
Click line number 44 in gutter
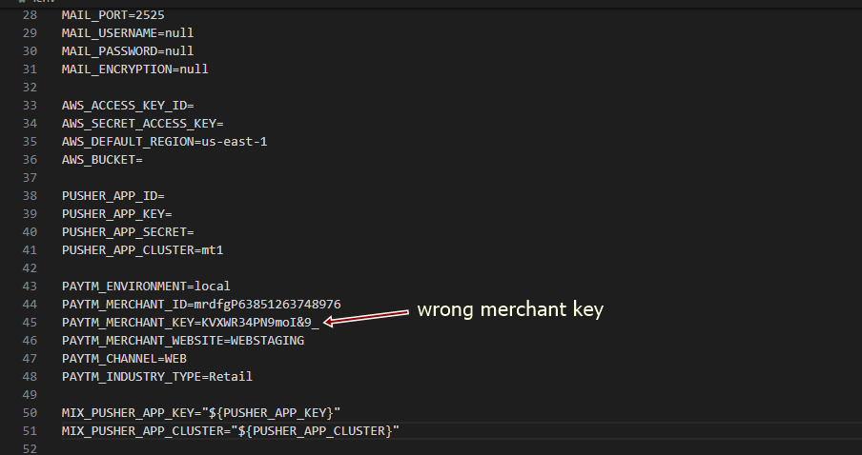(30, 305)
